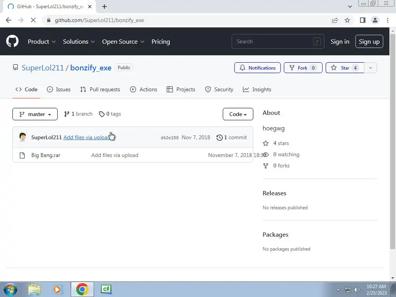This screenshot has height=297, width=396.
Task: Expand the Solutions menu
Action: (x=79, y=42)
